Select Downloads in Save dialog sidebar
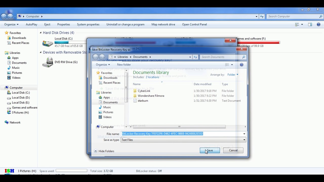The image size is (324, 182). 110,78
